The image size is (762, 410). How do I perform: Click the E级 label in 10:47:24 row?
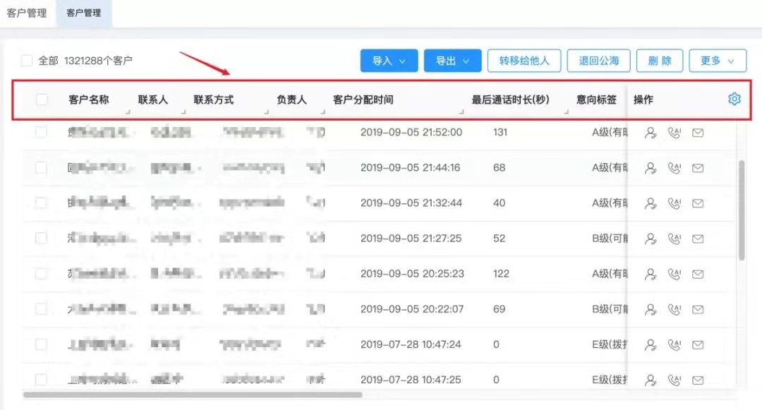pos(610,344)
